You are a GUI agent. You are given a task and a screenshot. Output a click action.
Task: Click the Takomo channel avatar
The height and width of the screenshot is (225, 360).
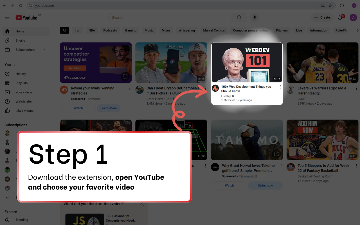click(x=215, y=167)
